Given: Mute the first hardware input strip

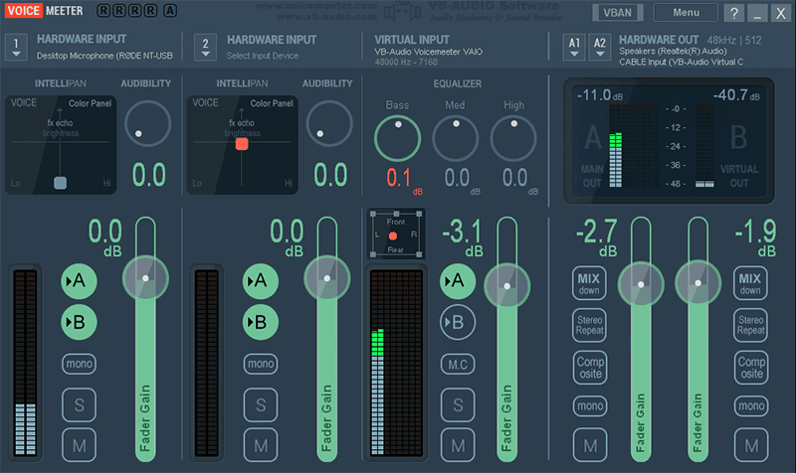Looking at the screenshot, I should pyautogui.click(x=80, y=444).
